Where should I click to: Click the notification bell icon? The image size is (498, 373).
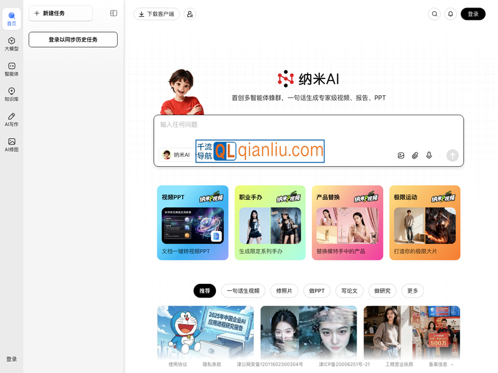(451, 14)
